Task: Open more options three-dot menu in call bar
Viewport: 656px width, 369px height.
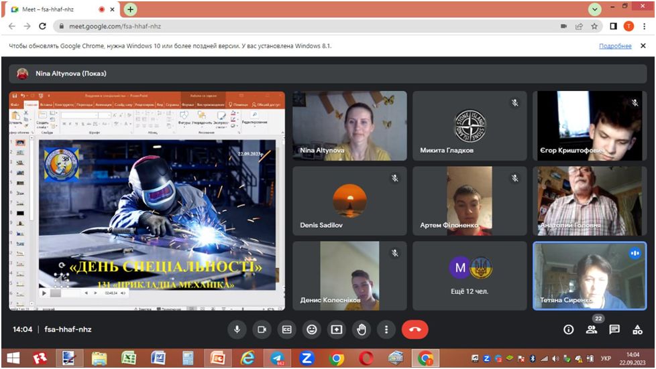Action: [x=386, y=329]
